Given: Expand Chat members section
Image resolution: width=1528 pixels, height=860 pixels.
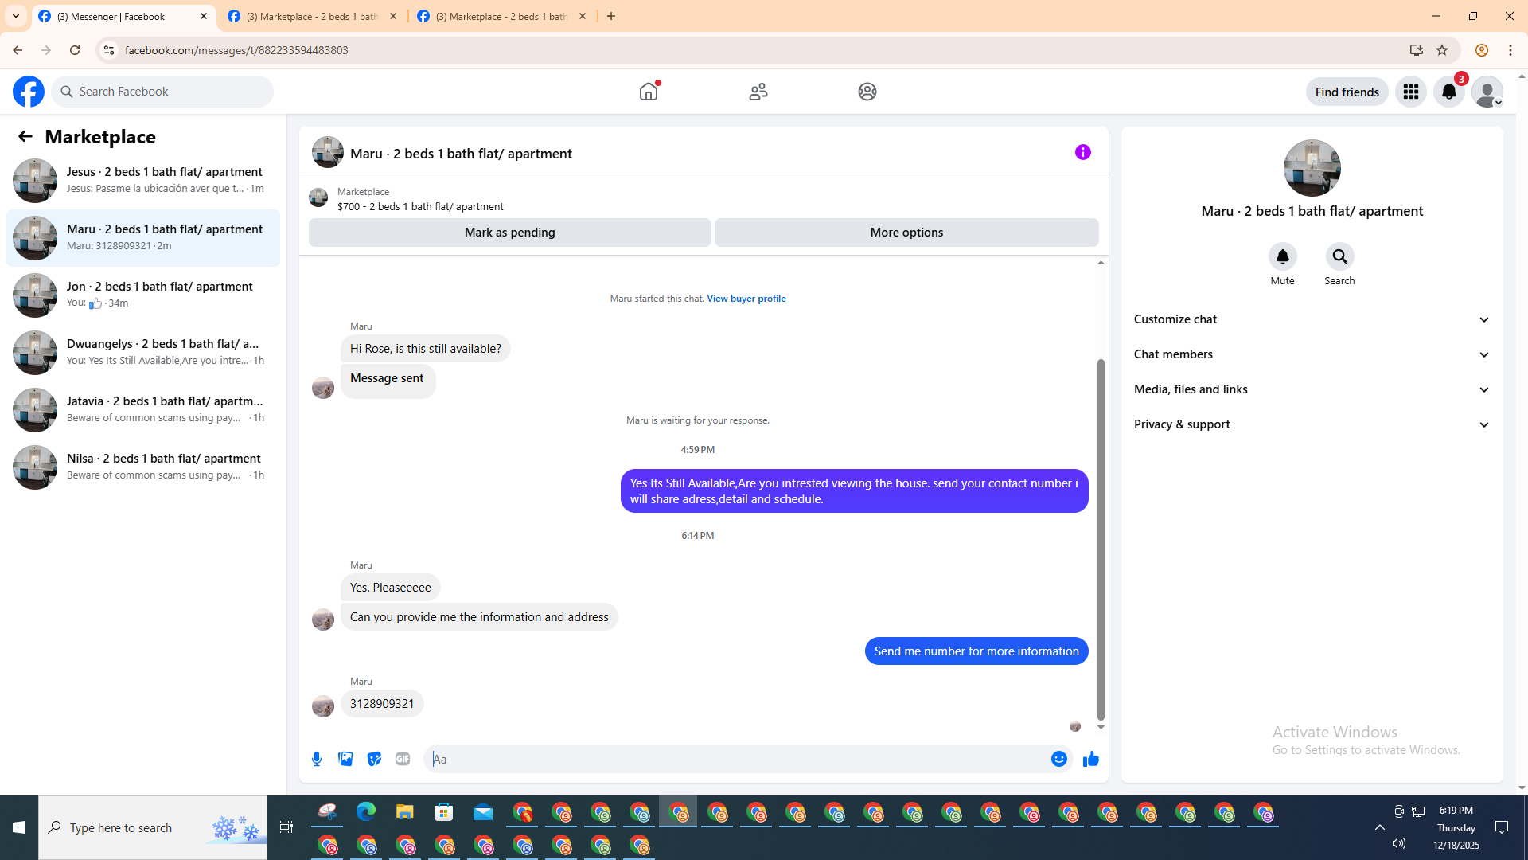Looking at the screenshot, I should click(x=1312, y=354).
